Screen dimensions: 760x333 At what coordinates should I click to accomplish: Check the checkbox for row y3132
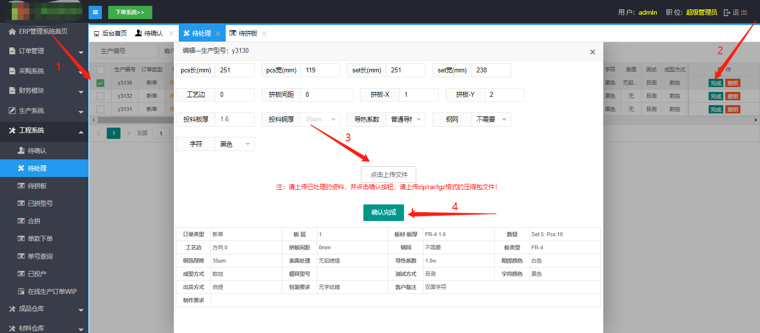point(100,96)
